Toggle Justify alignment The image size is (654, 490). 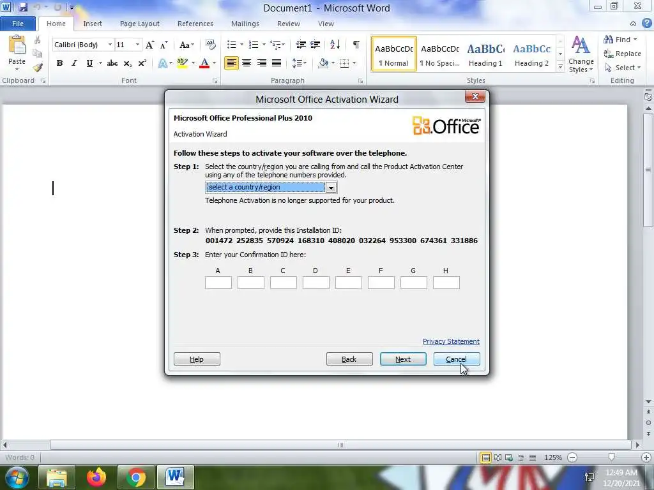(x=276, y=63)
